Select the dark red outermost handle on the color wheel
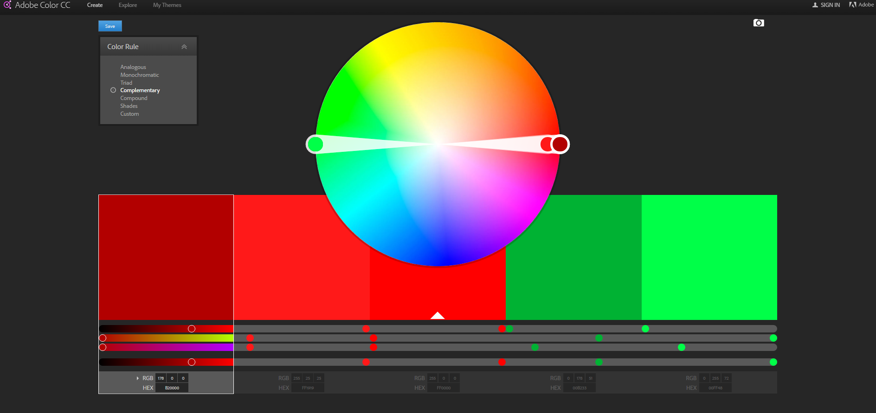 560,144
